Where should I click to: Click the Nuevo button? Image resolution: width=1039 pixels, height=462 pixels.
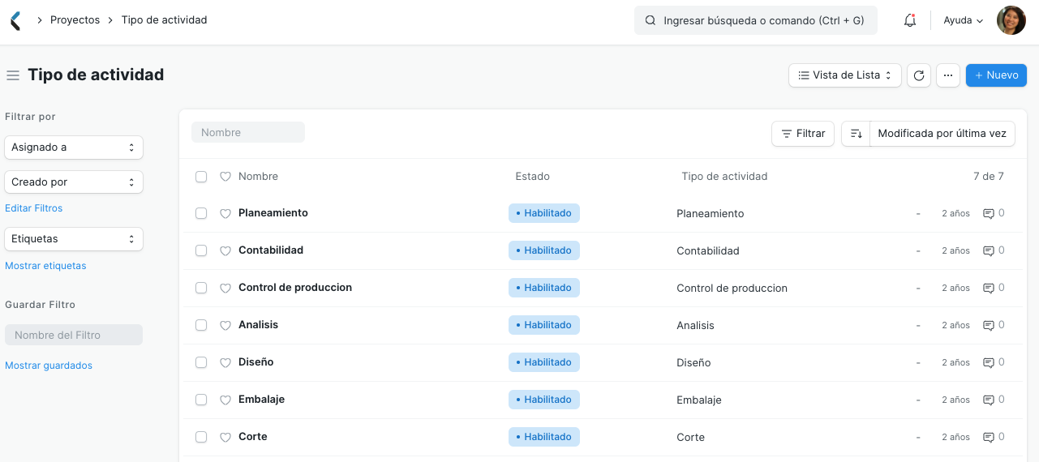tap(996, 75)
